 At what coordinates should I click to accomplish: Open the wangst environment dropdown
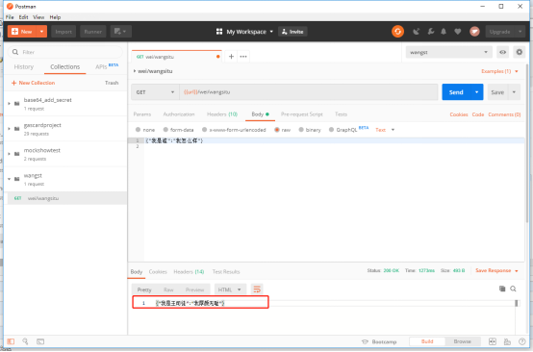click(448, 52)
